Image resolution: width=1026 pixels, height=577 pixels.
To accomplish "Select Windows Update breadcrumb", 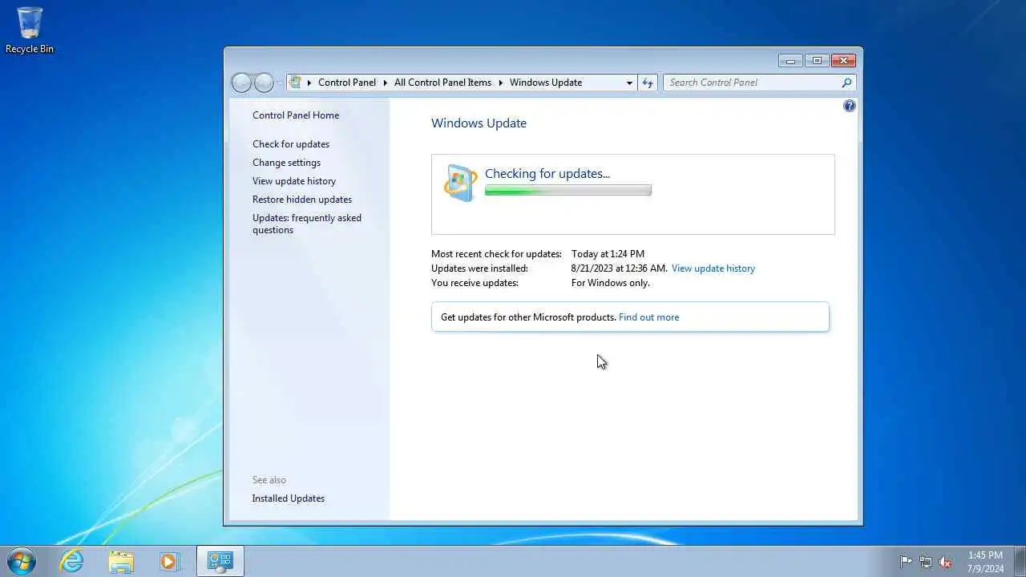I will [546, 83].
